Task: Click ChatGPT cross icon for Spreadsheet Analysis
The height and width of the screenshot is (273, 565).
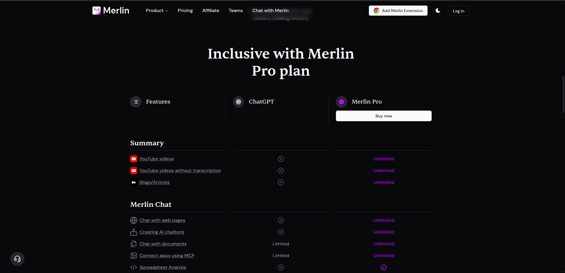Action: (x=281, y=267)
